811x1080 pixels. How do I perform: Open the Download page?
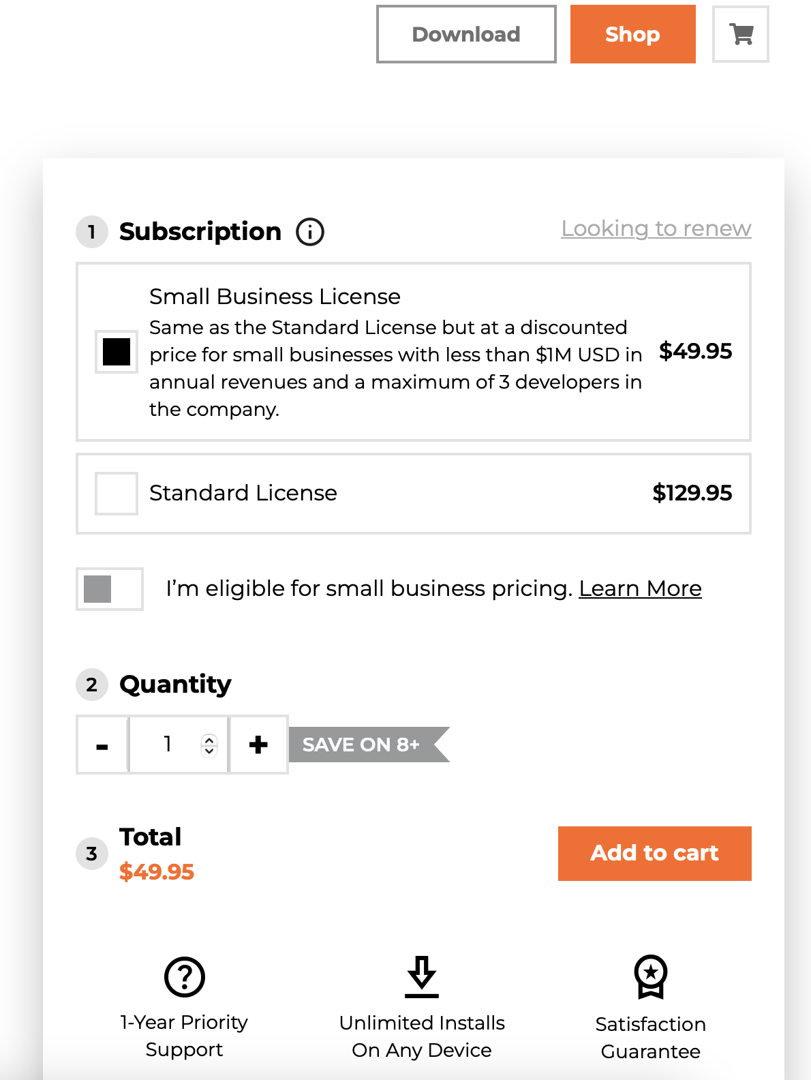(465, 34)
